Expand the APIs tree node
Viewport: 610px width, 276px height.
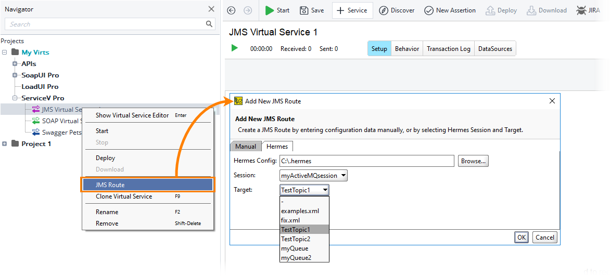pyautogui.click(x=15, y=64)
